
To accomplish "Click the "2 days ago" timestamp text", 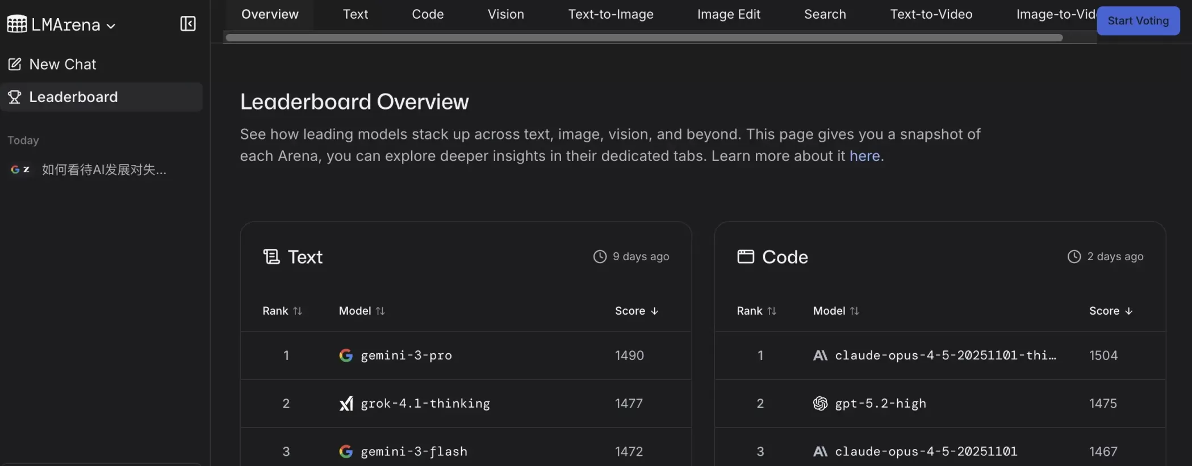I will 1115,257.
